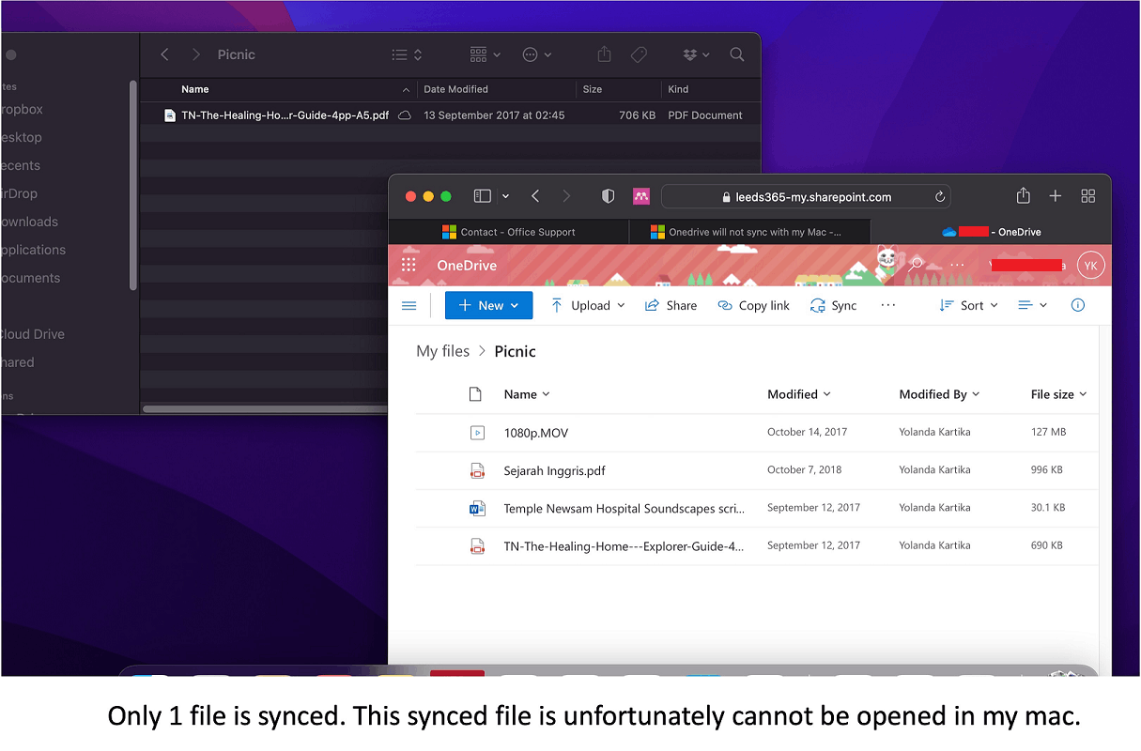This screenshot has width=1141, height=751.
Task: Open Desktop in Finder sidebar
Action: pyautogui.click(x=21, y=137)
